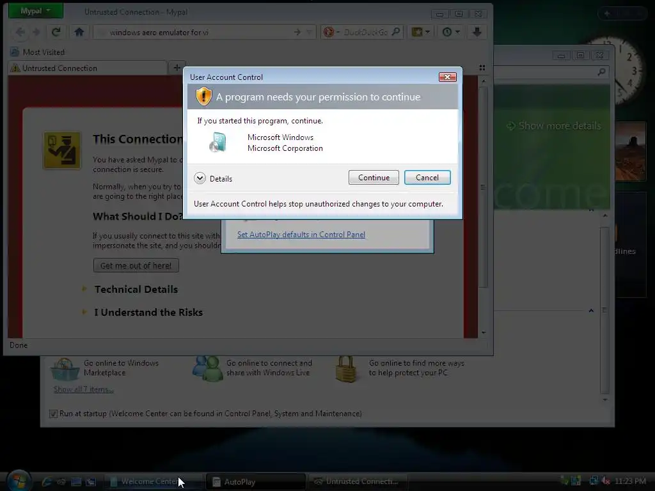Click the Get me out of here! button

136,265
